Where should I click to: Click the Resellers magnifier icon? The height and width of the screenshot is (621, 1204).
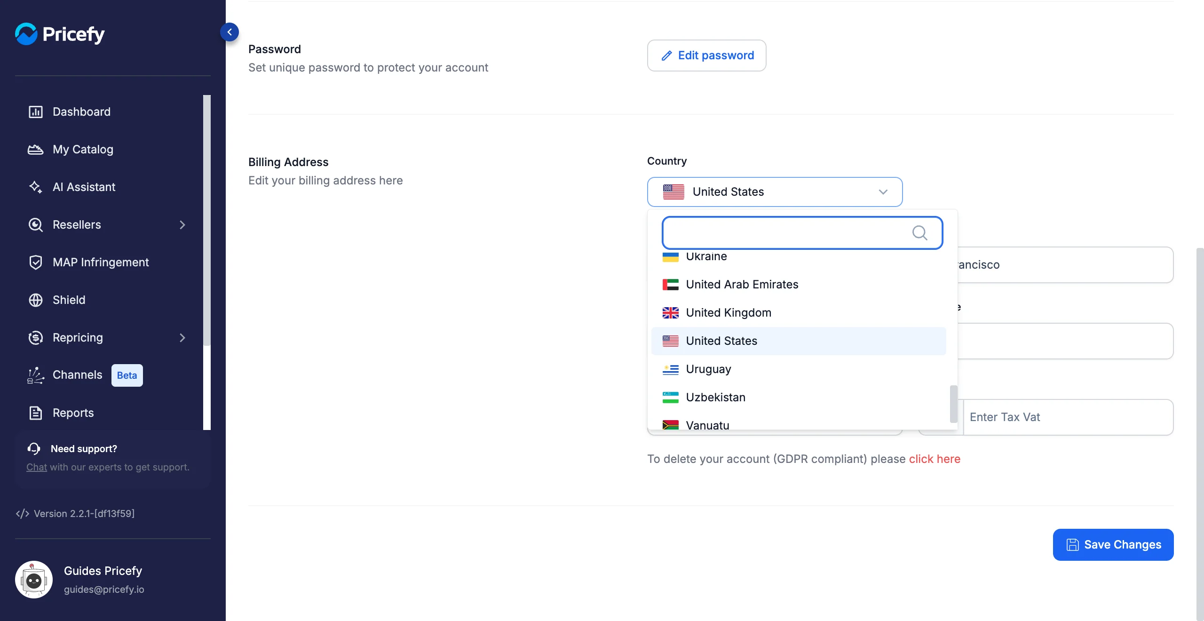coord(36,225)
